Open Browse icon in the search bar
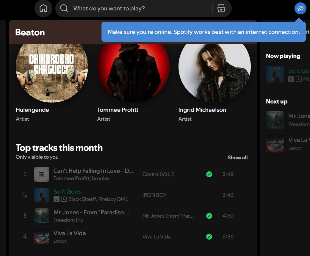This screenshot has width=310, height=256. click(x=221, y=9)
